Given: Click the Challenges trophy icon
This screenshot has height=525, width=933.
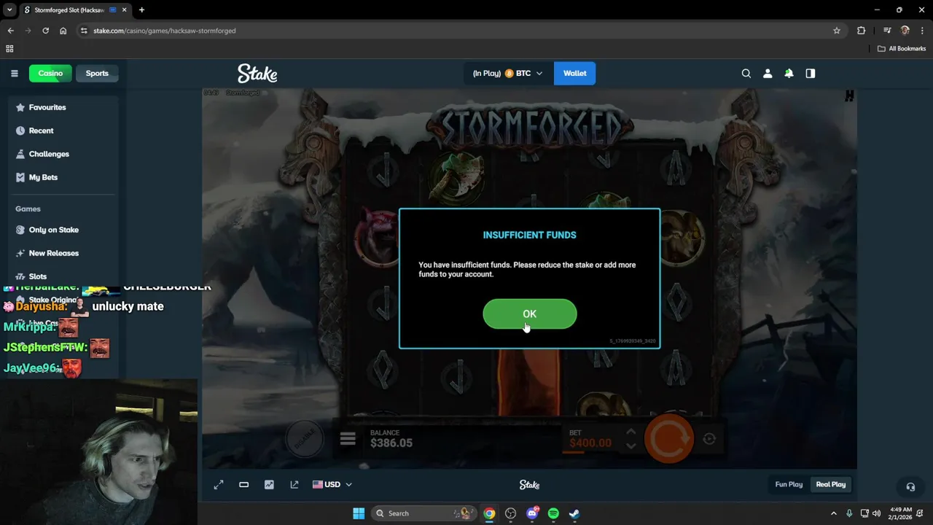Looking at the screenshot, I should tap(20, 154).
